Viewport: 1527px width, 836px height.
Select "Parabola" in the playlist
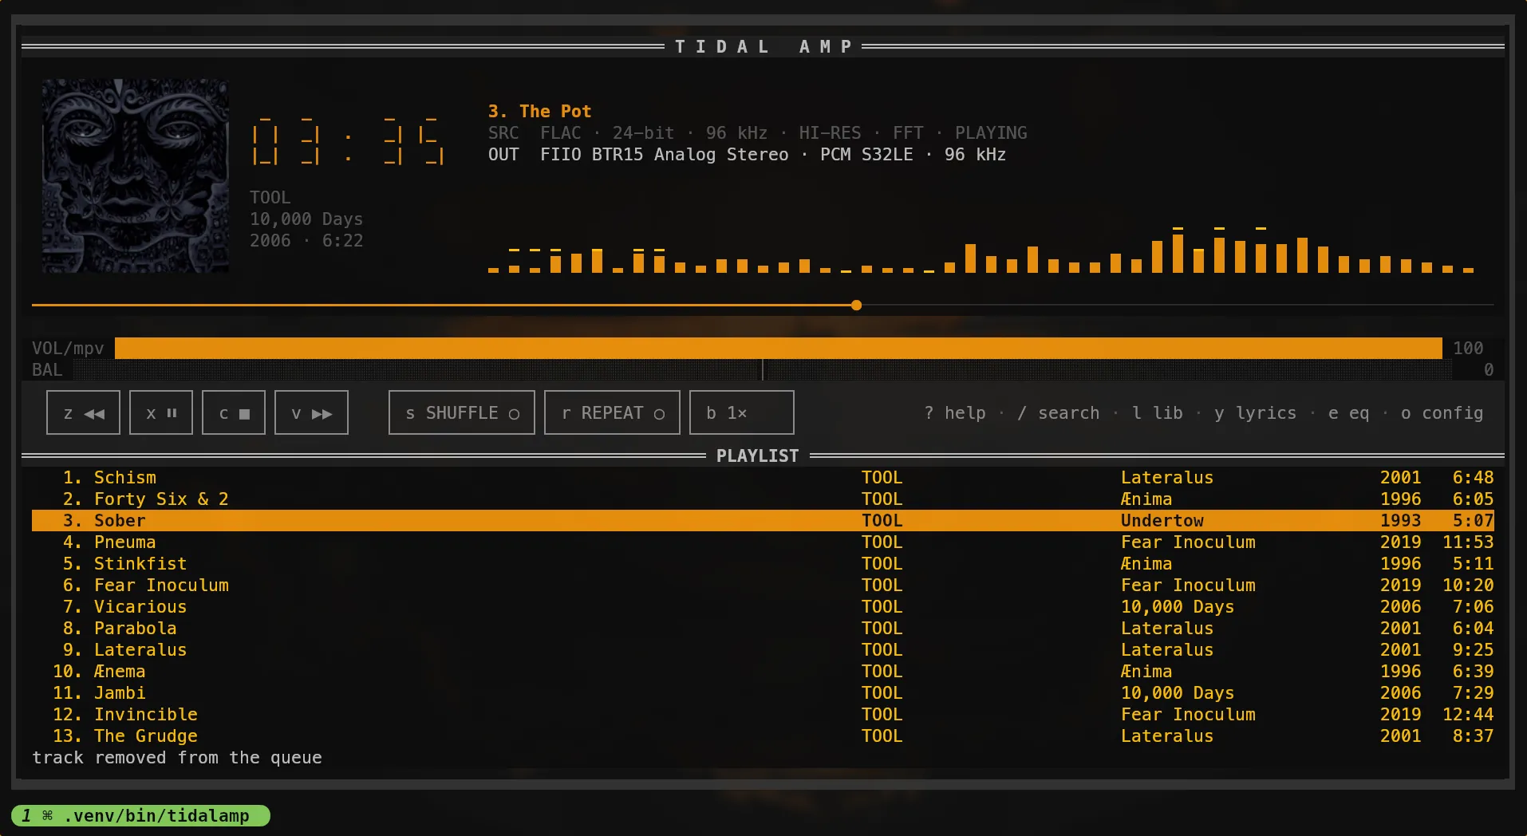763,628
